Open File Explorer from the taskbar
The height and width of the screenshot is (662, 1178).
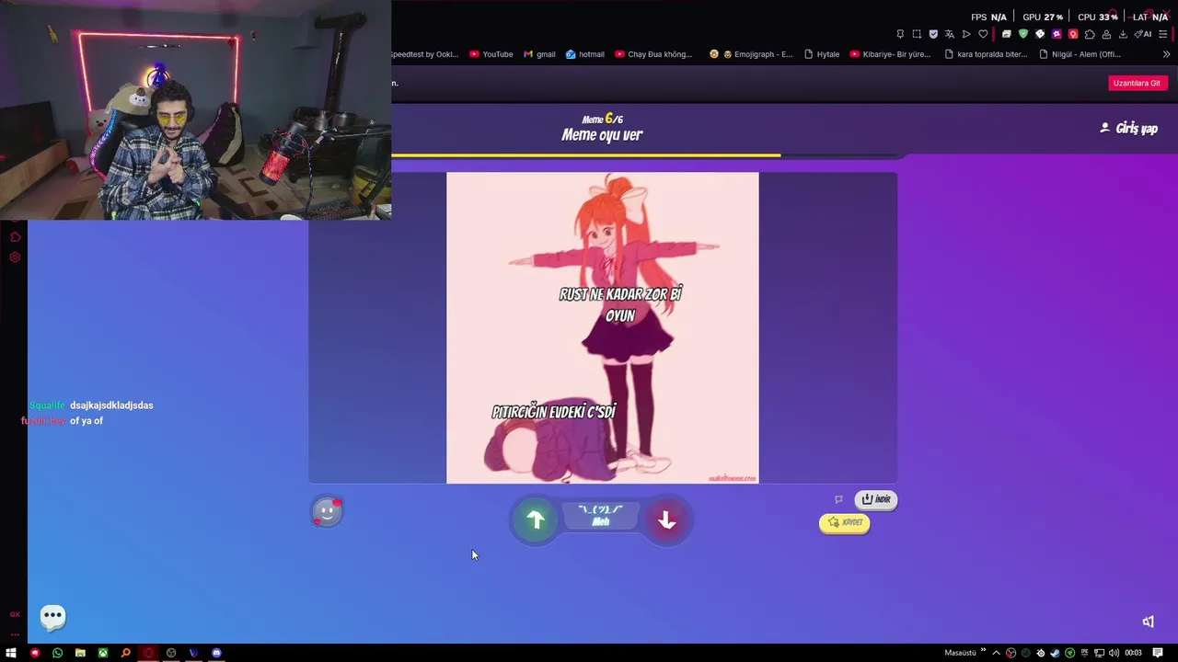pyautogui.click(x=80, y=653)
